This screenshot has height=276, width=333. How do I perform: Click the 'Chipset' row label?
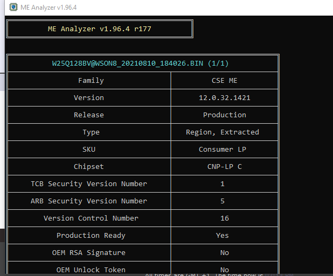[89, 167]
